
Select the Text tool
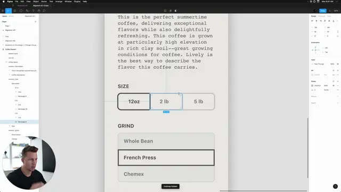click(34, 11)
